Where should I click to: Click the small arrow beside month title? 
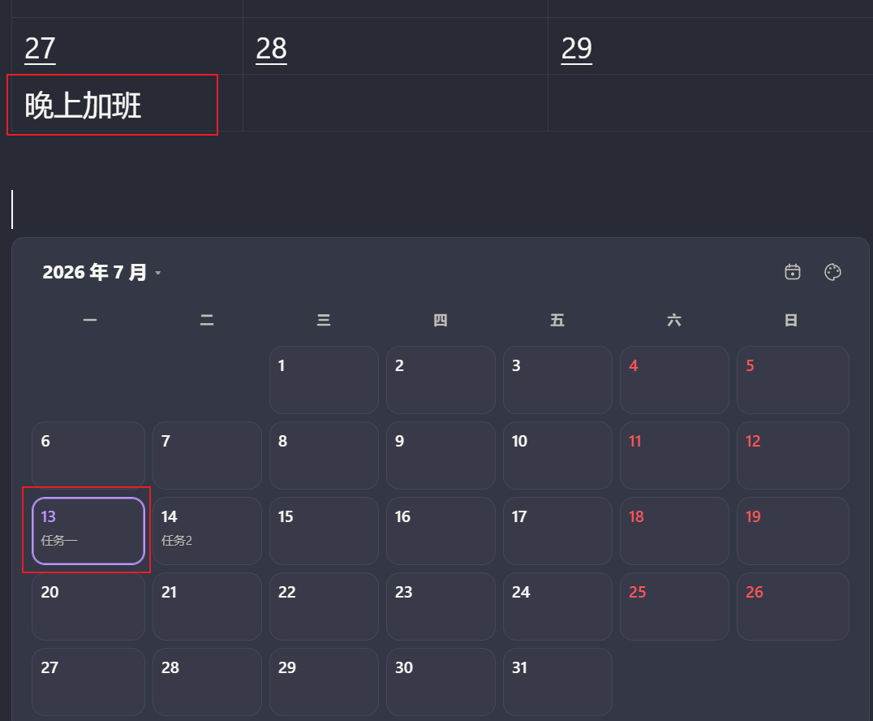[x=158, y=273]
